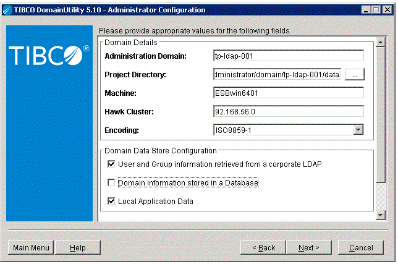Uncheck Local Application Data checkbox
The height and width of the screenshot is (264, 398).
tap(111, 201)
